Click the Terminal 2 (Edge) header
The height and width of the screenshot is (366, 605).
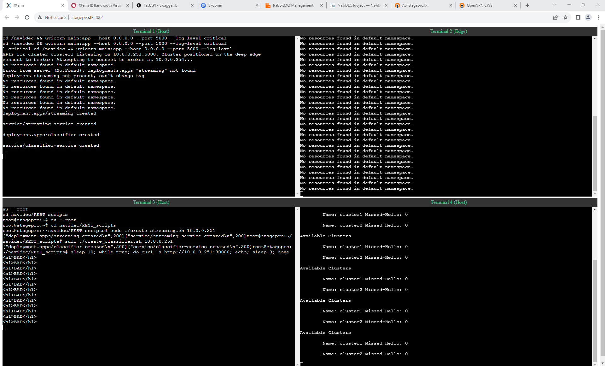[x=449, y=31]
